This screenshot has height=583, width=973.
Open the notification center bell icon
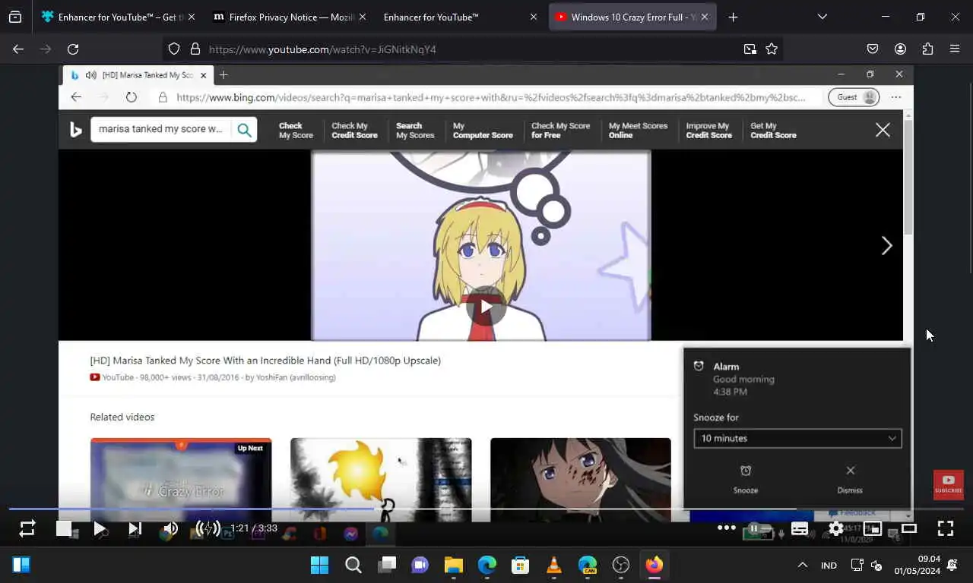tap(952, 565)
